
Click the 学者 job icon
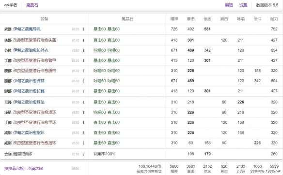(6, 5)
